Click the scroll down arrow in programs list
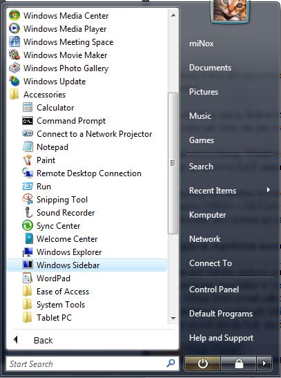 pyautogui.click(x=173, y=318)
